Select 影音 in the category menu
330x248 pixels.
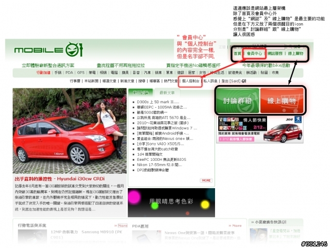click(x=136, y=73)
